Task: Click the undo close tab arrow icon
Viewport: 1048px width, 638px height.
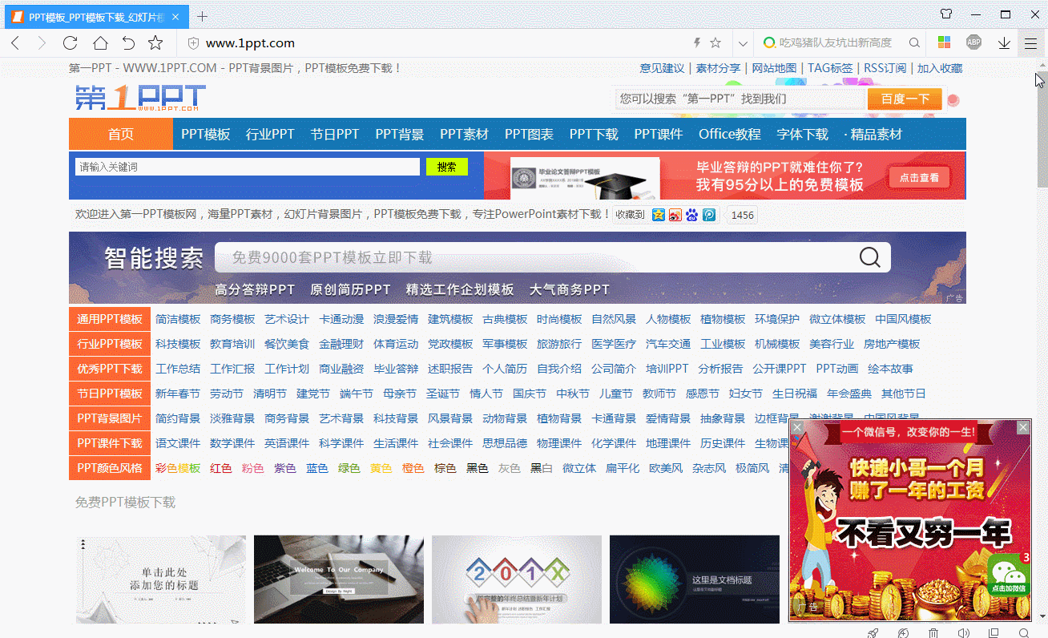Action: [128, 43]
